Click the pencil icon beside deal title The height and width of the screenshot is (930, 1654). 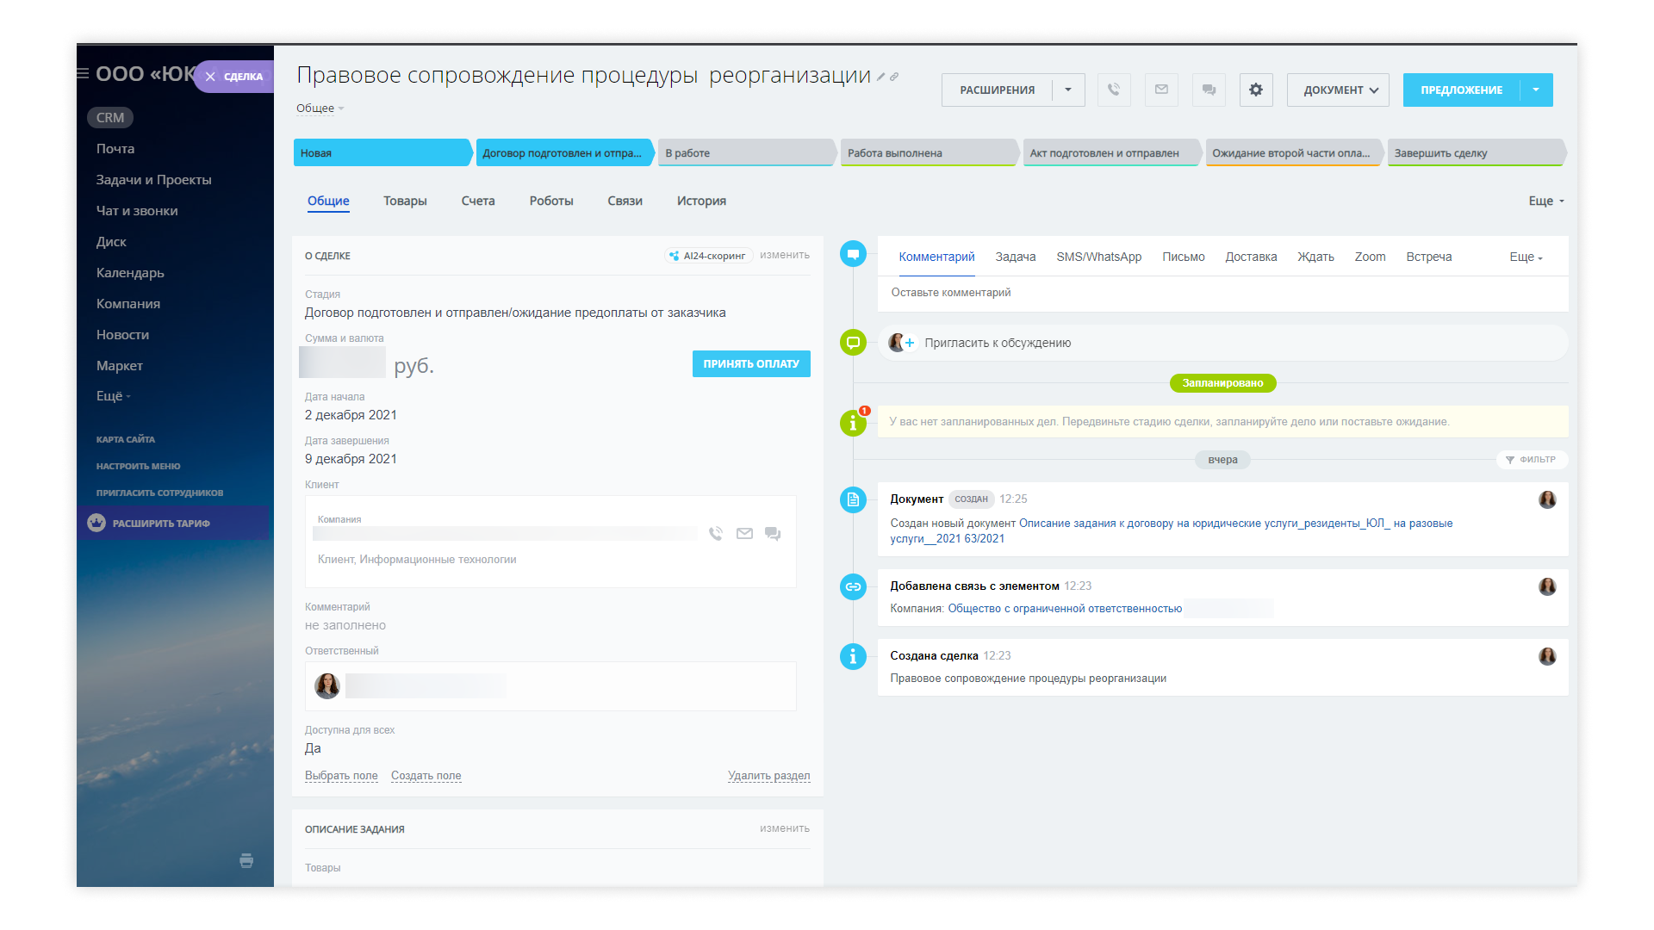pyautogui.click(x=881, y=77)
